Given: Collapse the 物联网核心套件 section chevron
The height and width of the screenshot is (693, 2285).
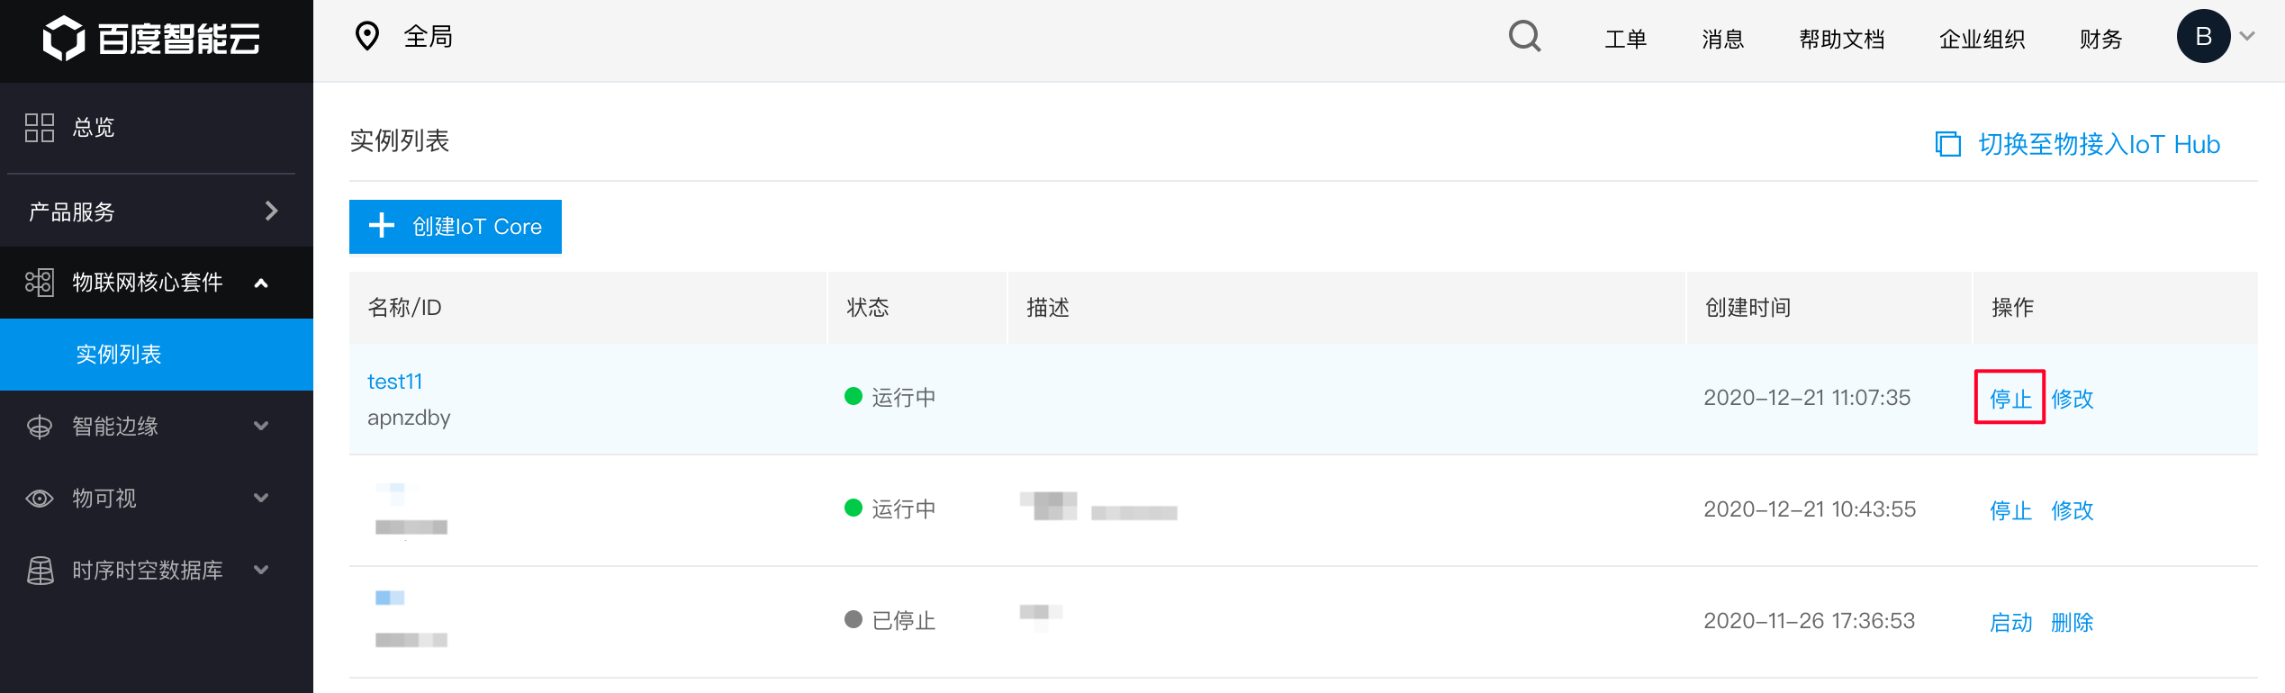Looking at the screenshot, I should pos(261,283).
